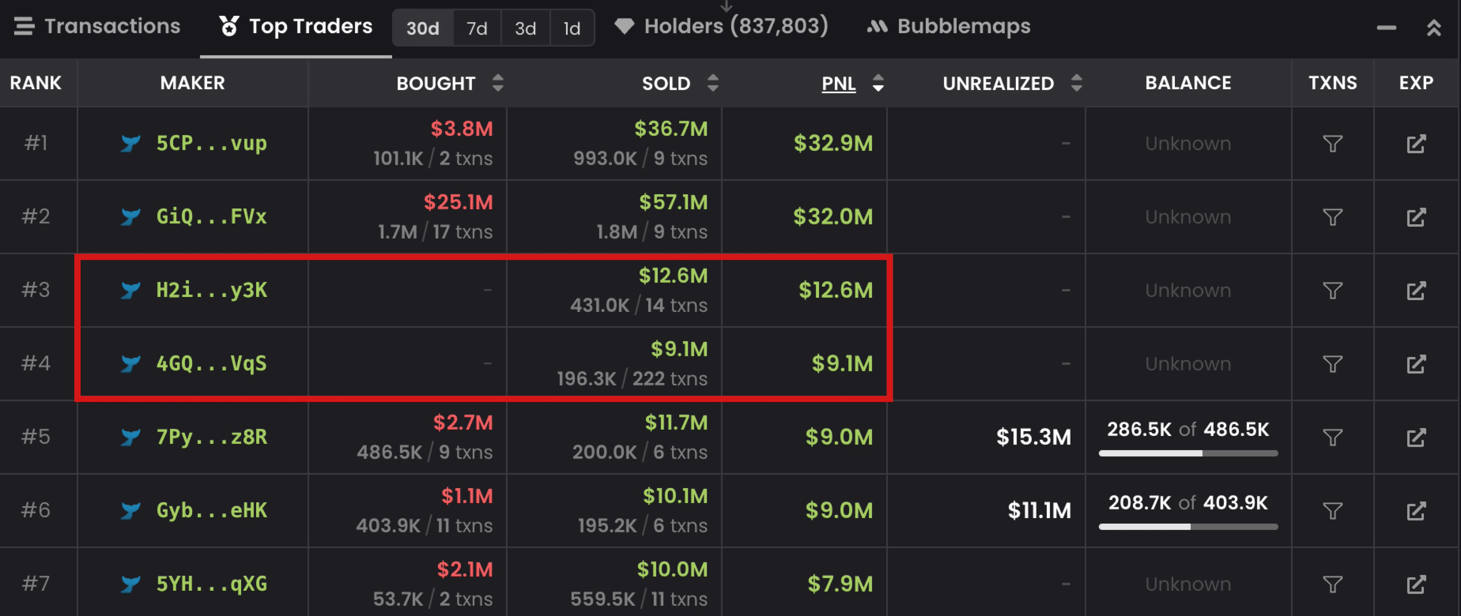1461x616 pixels.
Task: Click whale icon next to 5YH...qXG
Action: [131, 584]
